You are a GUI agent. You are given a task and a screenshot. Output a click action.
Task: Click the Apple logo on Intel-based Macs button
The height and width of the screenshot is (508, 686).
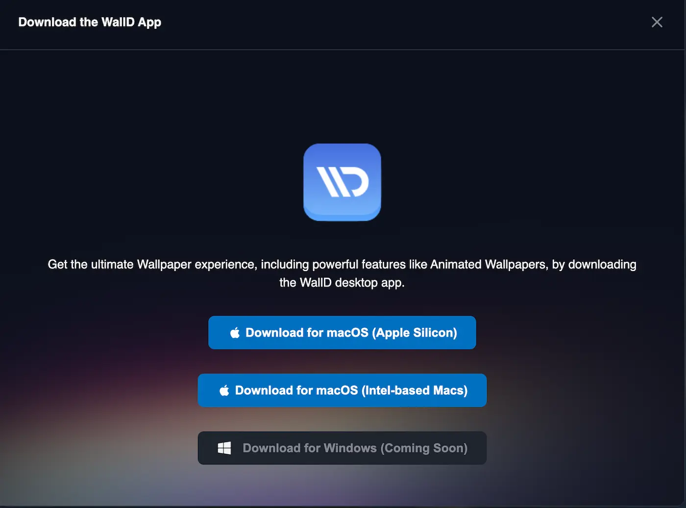pos(224,391)
